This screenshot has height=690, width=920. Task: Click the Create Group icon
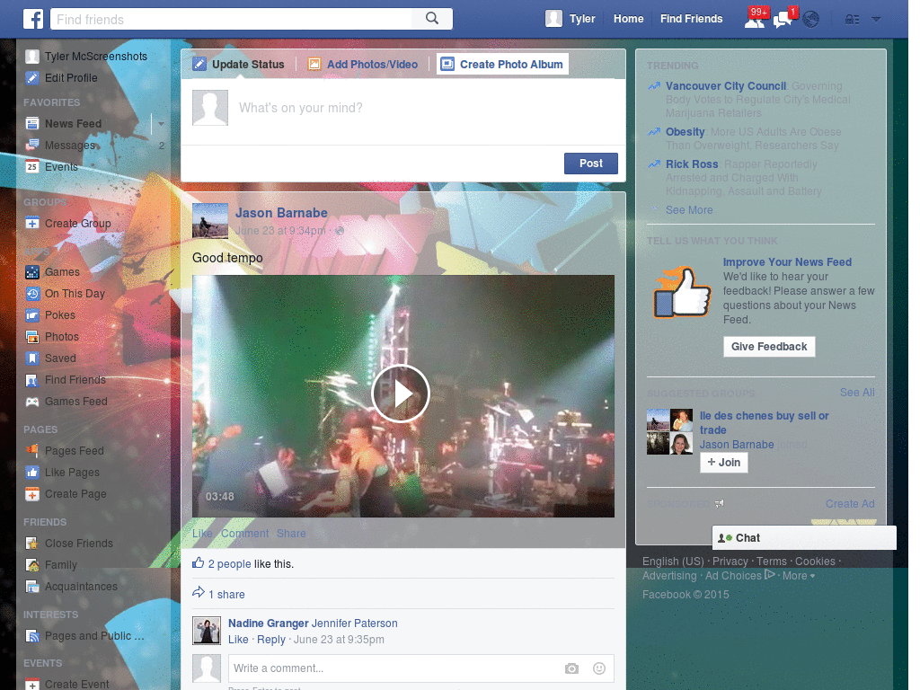point(32,224)
